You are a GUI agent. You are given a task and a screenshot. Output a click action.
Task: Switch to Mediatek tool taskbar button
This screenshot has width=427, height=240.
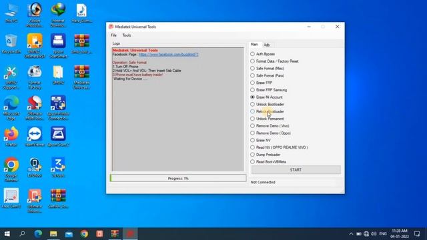[x=130, y=234]
